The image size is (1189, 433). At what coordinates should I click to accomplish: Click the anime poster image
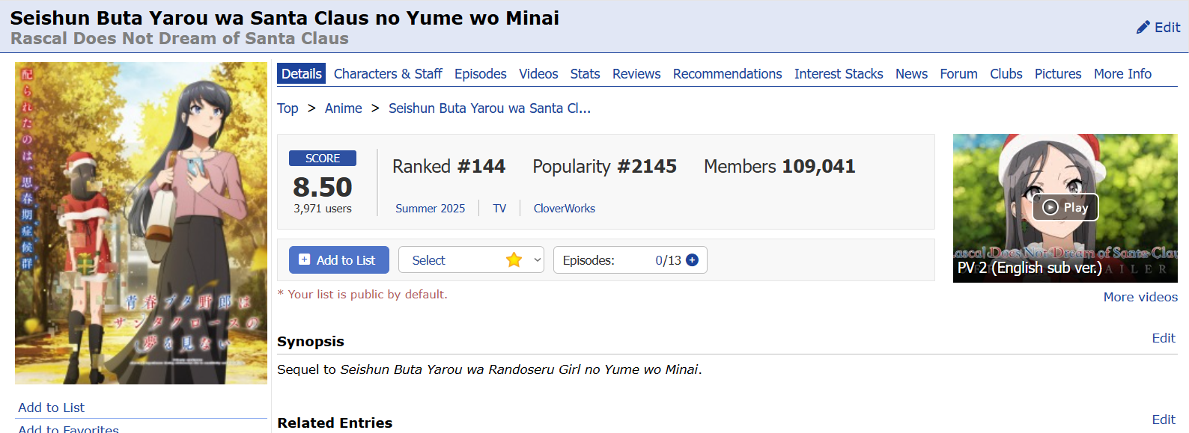tap(141, 223)
